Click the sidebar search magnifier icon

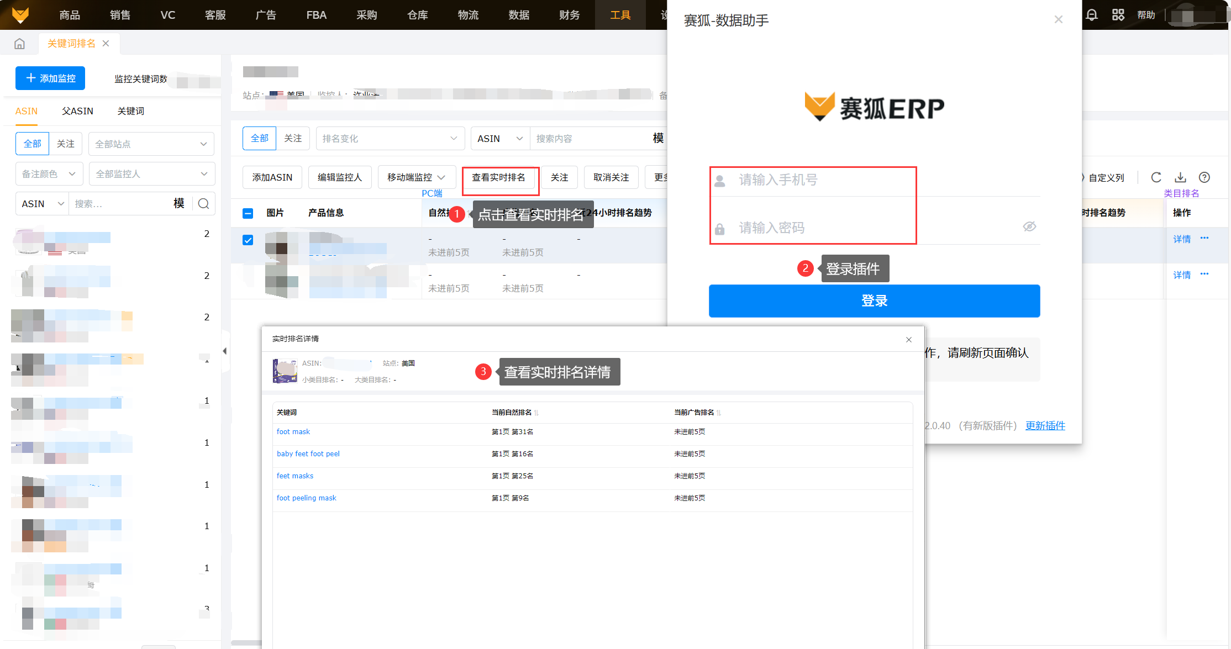point(203,204)
